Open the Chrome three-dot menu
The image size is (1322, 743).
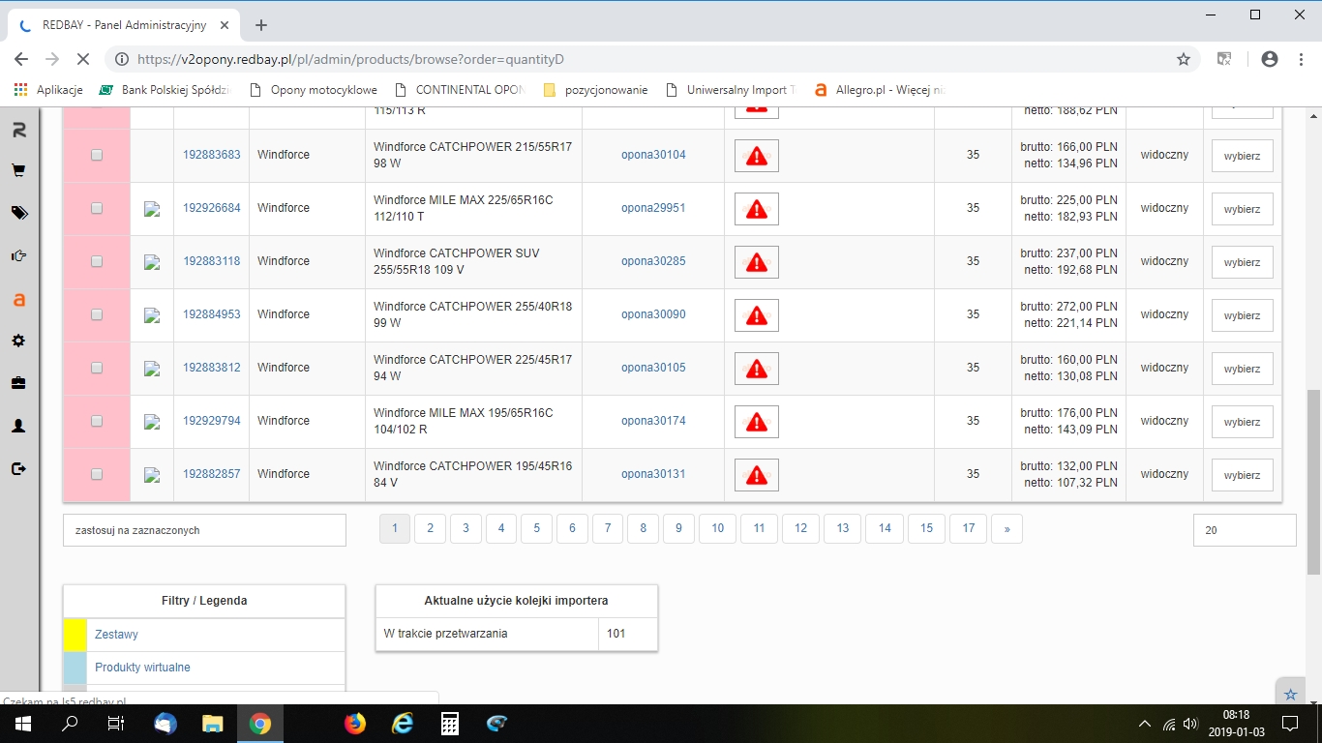tap(1300, 59)
